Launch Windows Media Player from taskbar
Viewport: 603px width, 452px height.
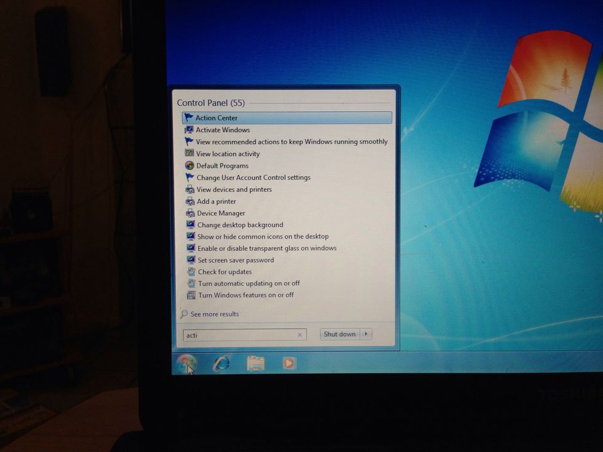(289, 363)
